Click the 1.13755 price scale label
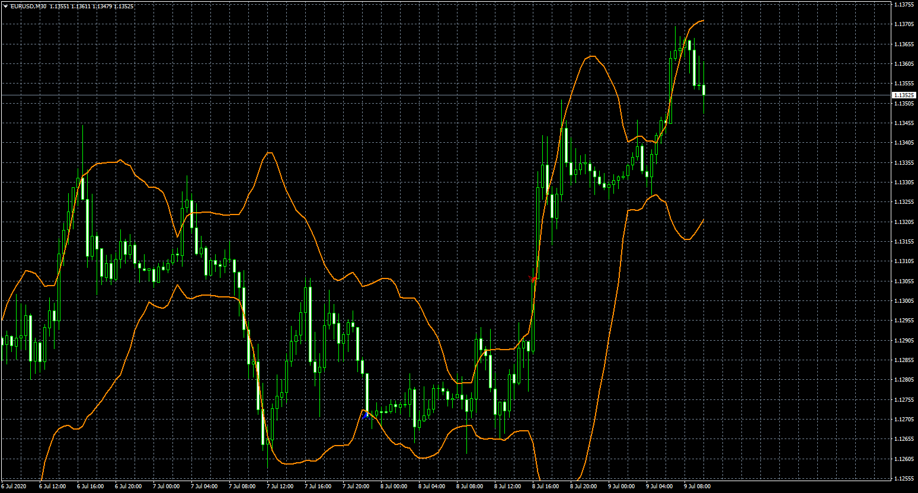Screen dimensions: 918x493 click(x=904, y=5)
